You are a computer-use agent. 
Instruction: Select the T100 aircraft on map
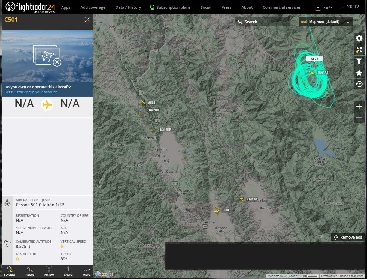[x=216, y=211]
